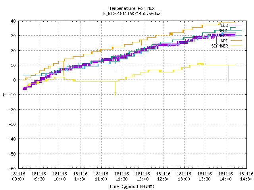Click the x-axis tick label 181116 14:00

pyautogui.click(x=225, y=177)
